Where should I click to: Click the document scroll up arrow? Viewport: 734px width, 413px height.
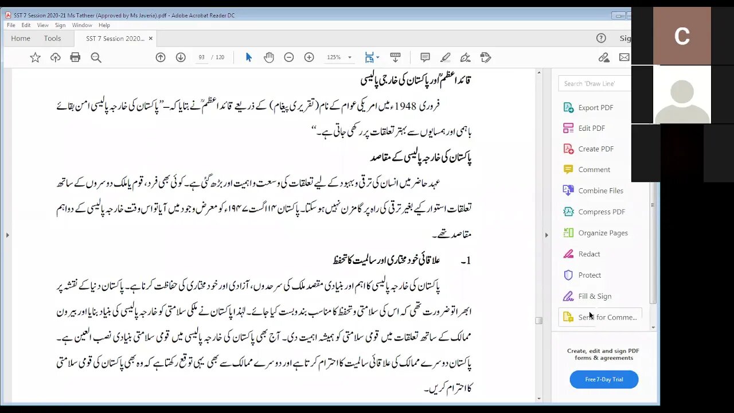[x=539, y=73]
